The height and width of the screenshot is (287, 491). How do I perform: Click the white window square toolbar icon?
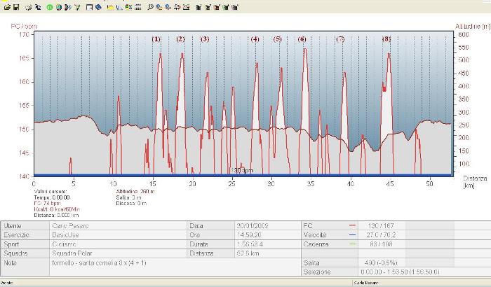click(90, 7)
